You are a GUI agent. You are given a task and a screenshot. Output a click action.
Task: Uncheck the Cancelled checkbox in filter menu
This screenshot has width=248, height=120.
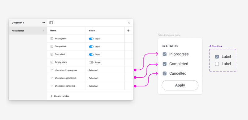point(165,74)
